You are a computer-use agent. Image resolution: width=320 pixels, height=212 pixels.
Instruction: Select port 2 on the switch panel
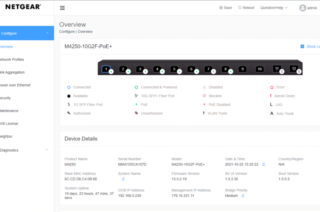pyautogui.click(x=123, y=69)
